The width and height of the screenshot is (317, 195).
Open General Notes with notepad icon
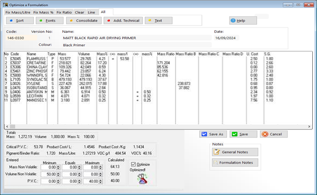(x=235, y=152)
